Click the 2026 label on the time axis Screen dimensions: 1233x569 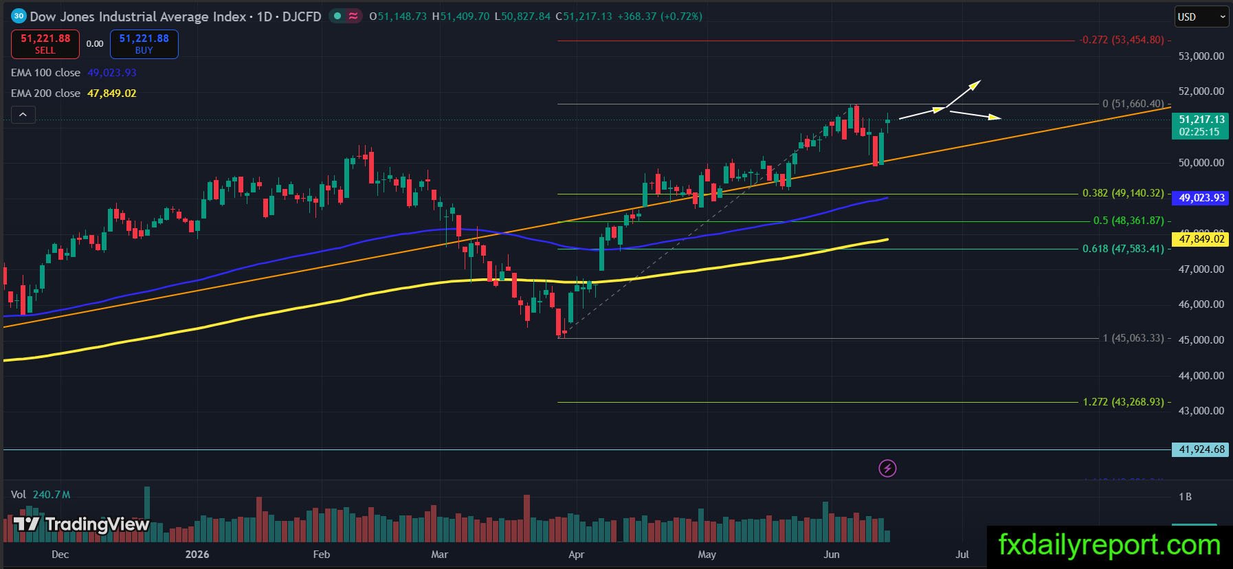point(197,555)
